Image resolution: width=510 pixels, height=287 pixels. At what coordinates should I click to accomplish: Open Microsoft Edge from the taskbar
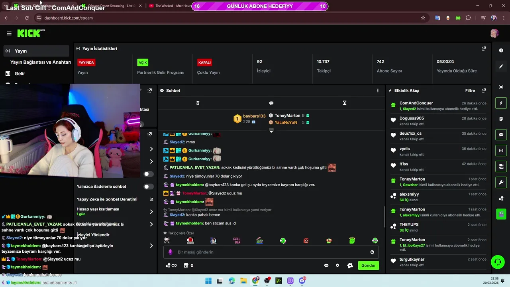coord(232,281)
